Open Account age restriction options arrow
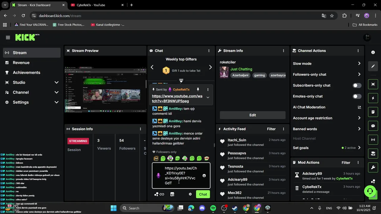Viewport: 381px width, 214px height. pos(359,118)
